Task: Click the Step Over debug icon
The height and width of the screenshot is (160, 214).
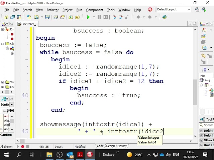Action: [121, 17]
